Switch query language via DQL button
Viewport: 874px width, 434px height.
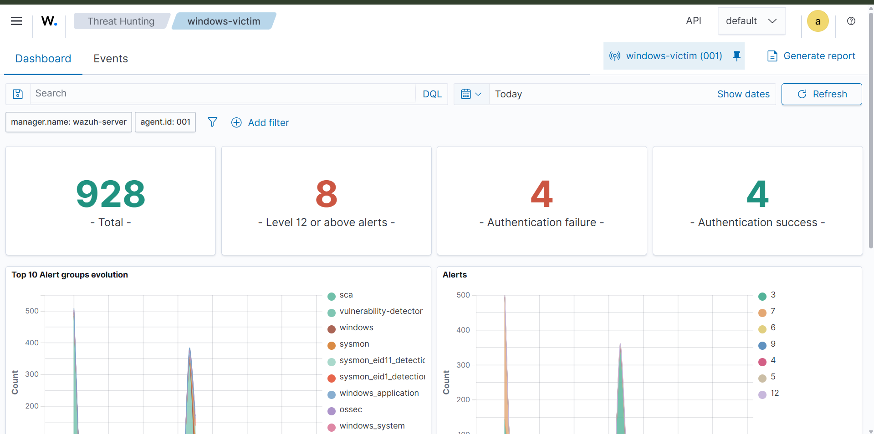coord(432,94)
